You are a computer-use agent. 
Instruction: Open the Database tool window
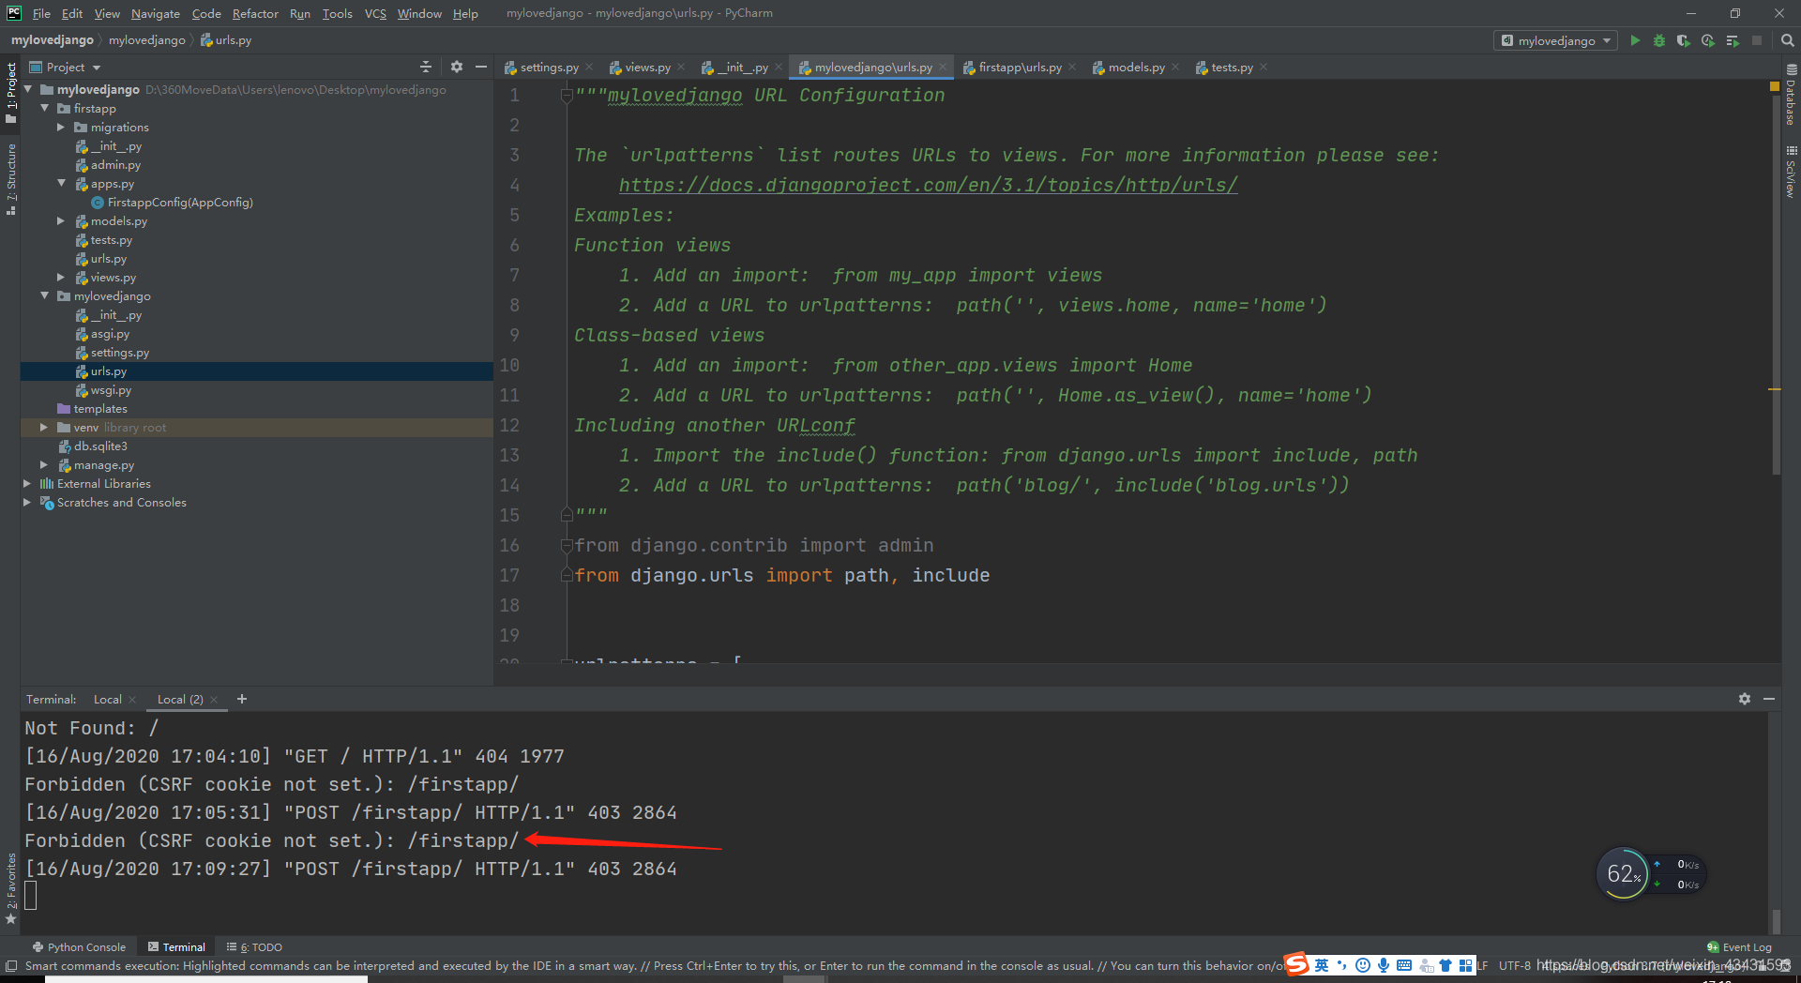[x=1791, y=95]
